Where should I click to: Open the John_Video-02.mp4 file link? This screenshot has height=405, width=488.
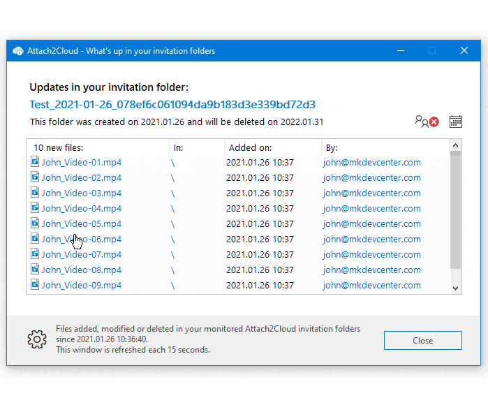[x=82, y=178]
